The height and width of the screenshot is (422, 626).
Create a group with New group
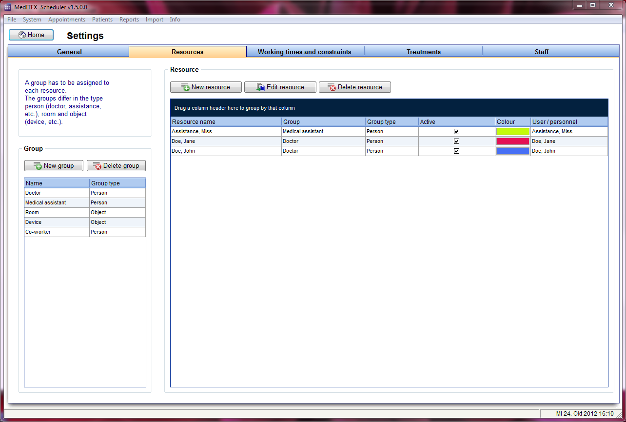(54, 166)
